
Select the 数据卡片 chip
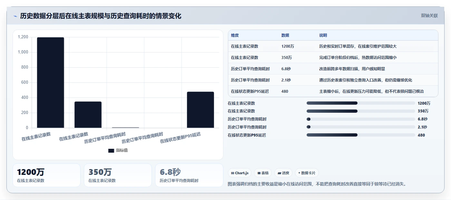pyautogui.click(x=307, y=173)
